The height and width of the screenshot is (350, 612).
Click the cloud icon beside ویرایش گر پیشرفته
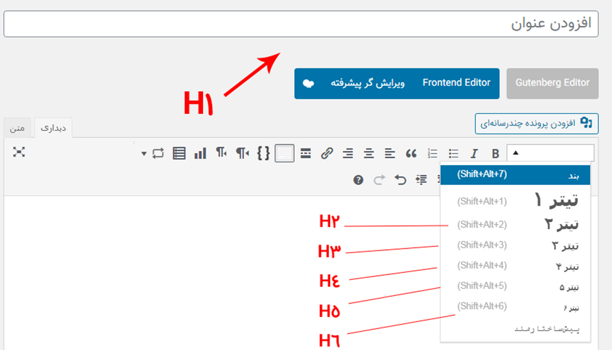click(309, 83)
